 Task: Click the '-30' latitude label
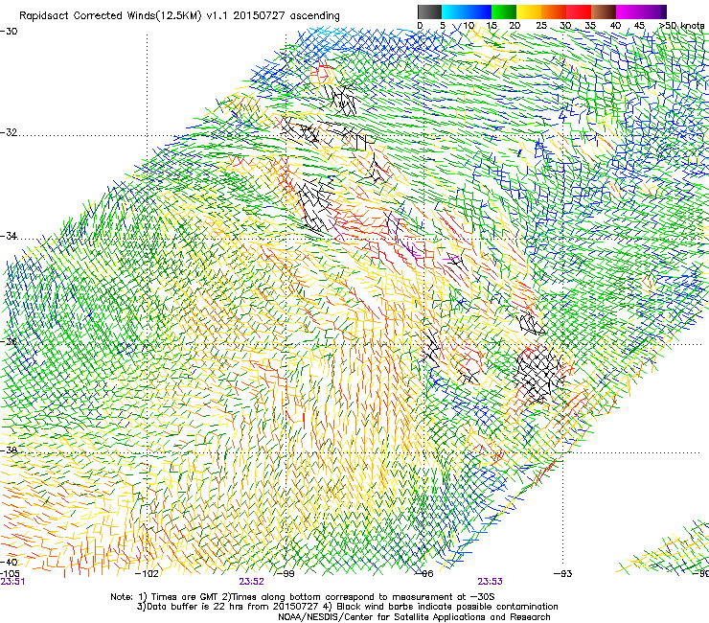coord(9,32)
